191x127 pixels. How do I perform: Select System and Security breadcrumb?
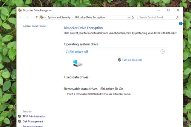click(59, 17)
